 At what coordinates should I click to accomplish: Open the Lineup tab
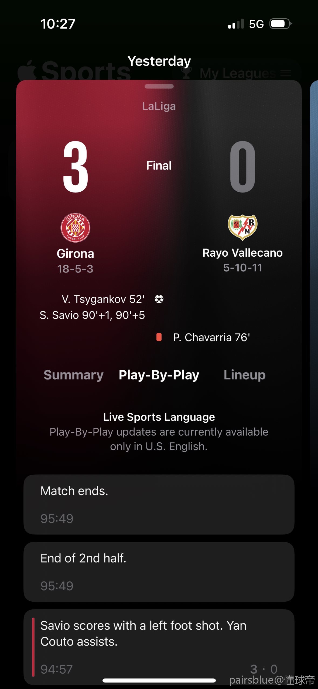[244, 375]
